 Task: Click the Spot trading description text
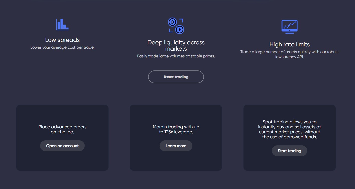[289, 129]
